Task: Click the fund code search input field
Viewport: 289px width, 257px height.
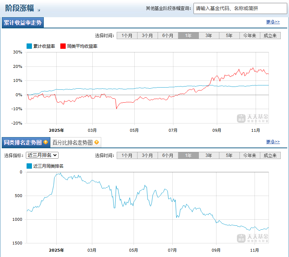Action: tap(240, 9)
